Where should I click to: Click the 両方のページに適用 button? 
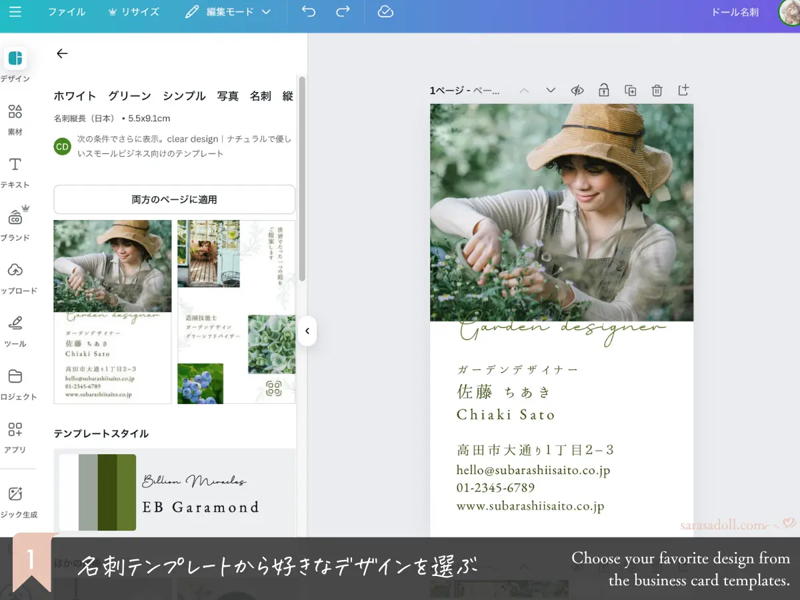[x=174, y=199]
